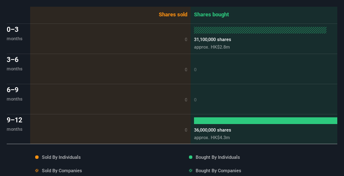Click the Bought By Companies legend text

218,171
